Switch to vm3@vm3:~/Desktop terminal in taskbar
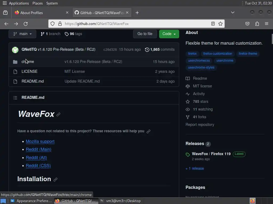This screenshot has height=204, width=273. (x=121, y=201)
